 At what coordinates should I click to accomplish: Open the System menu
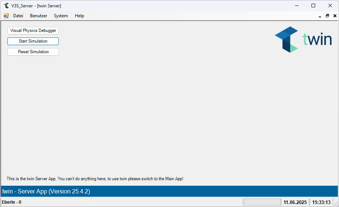coord(61,16)
